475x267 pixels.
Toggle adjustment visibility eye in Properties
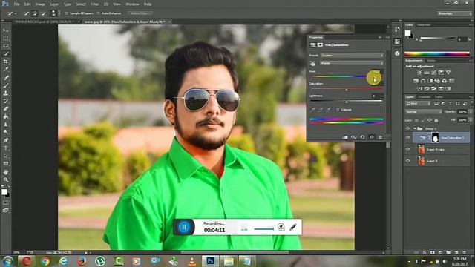click(371, 137)
